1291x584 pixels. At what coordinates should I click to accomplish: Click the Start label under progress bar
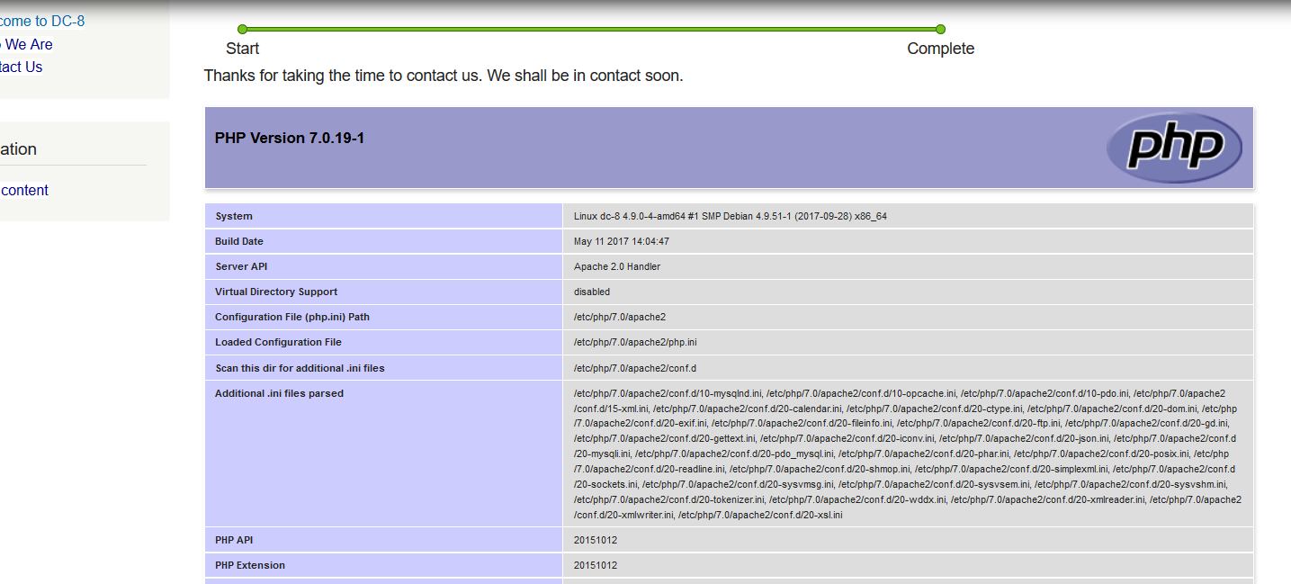pos(243,49)
